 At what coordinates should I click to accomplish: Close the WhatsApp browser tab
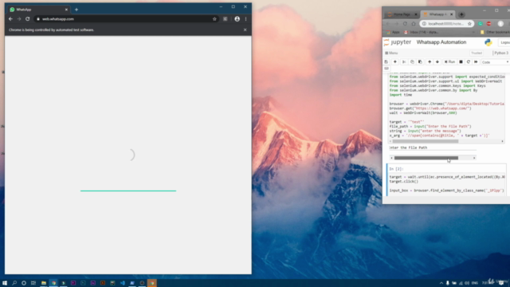66,10
